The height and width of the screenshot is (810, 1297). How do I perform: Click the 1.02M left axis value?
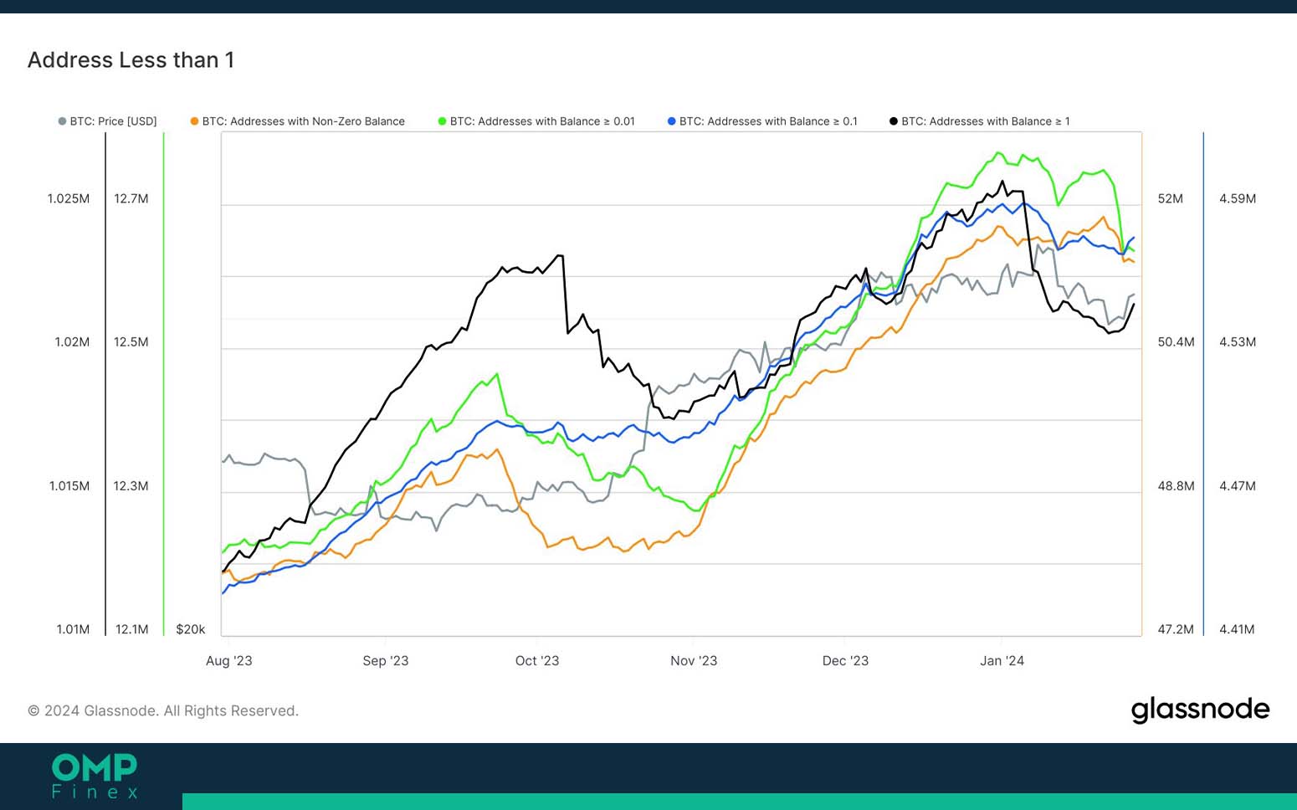pos(72,341)
